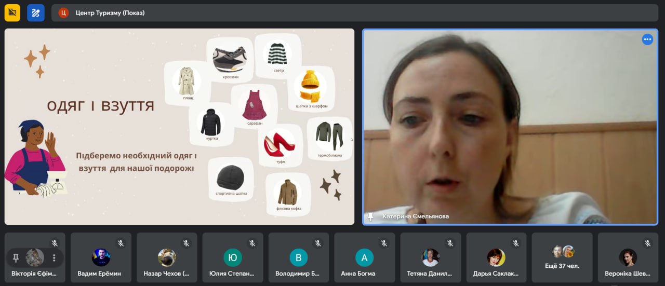Click Катерина Ємельянова's video feed
The width and height of the screenshot is (665, 286).
tap(510, 127)
